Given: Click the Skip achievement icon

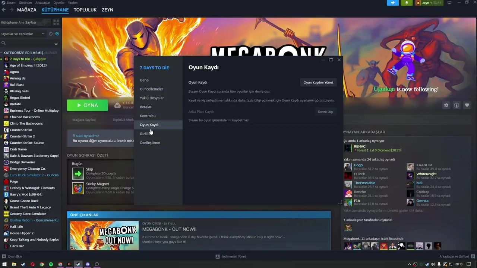Looking at the screenshot, I should click(x=78, y=173).
